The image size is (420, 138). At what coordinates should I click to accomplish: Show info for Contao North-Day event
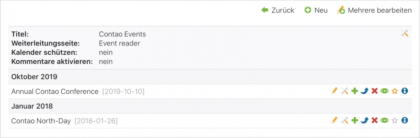(x=405, y=120)
